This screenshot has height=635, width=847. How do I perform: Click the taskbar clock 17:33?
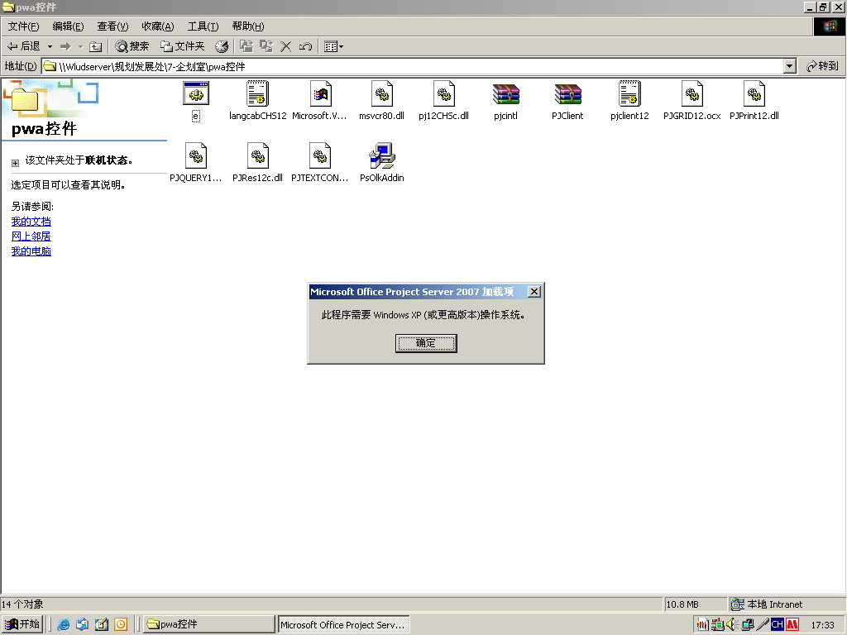(x=823, y=625)
